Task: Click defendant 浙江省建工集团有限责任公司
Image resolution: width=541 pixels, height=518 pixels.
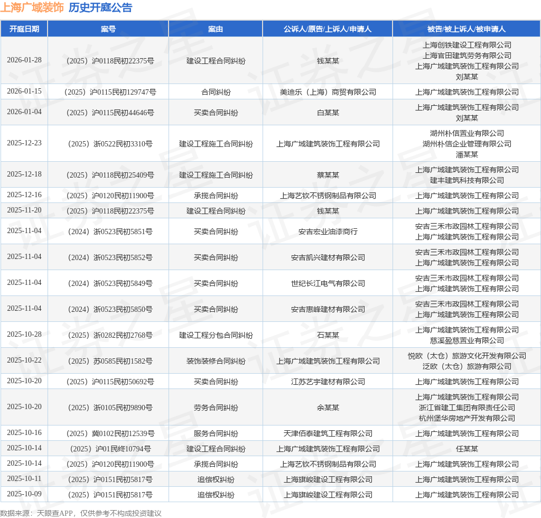Action: 467,408
